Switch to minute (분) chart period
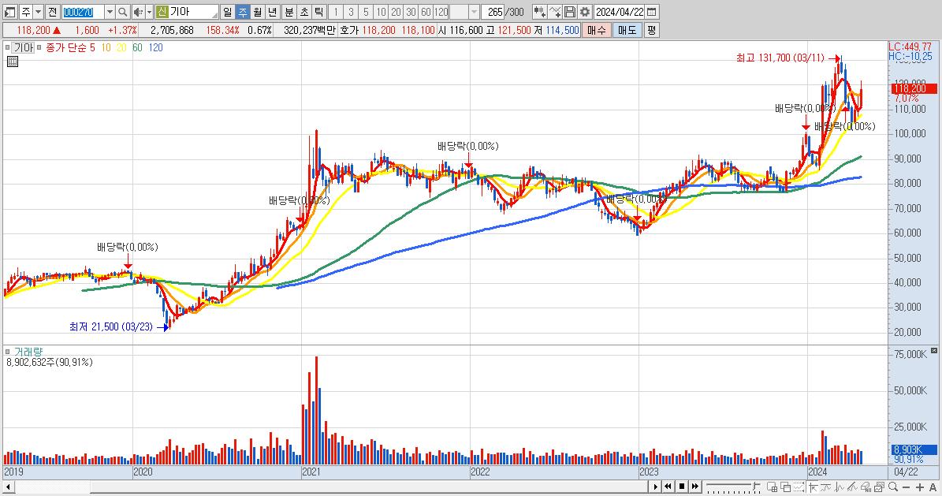 pyautogui.click(x=289, y=12)
